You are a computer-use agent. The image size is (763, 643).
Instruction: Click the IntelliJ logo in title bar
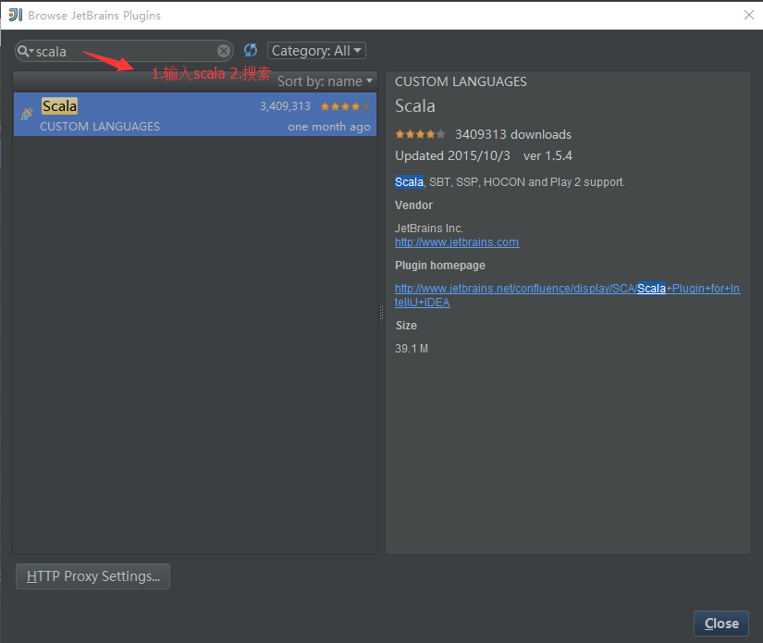click(x=16, y=15)
